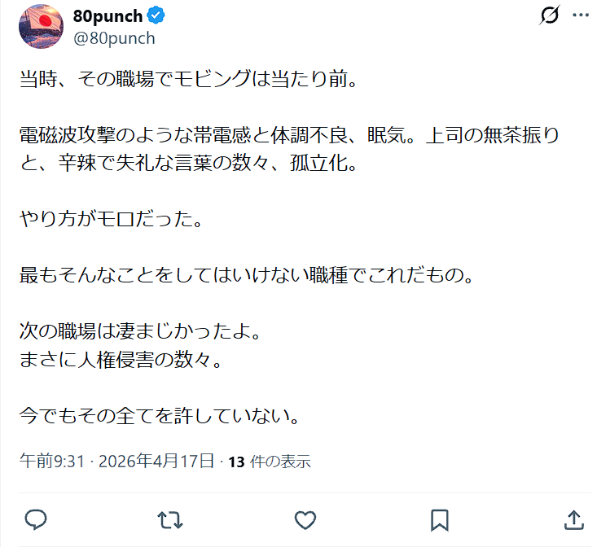Open the share post options

[573, 519]
